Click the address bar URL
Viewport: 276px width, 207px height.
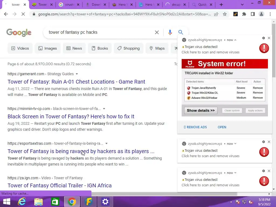coord(124,14)
